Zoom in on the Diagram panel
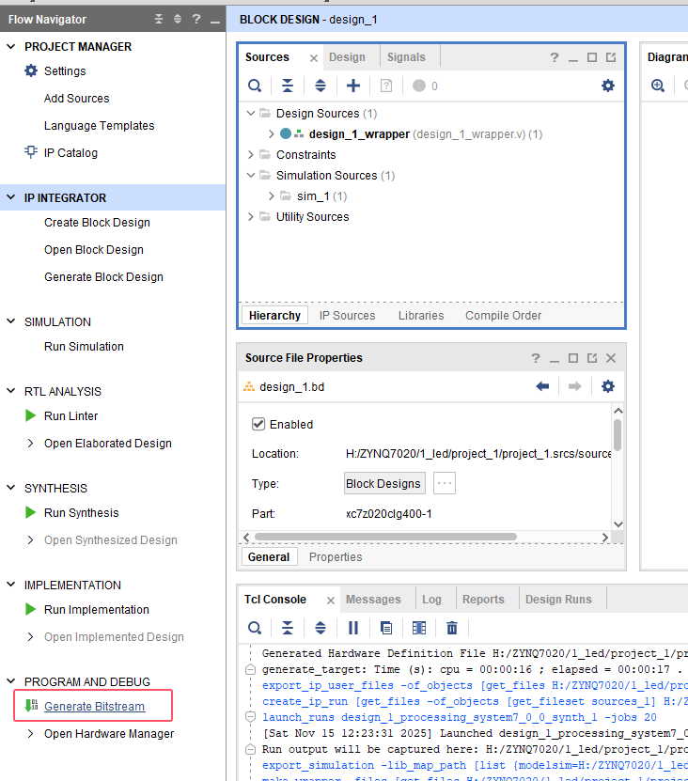Image resolution: width=688 pixels, height=781 pixels. tap(658, 86)
